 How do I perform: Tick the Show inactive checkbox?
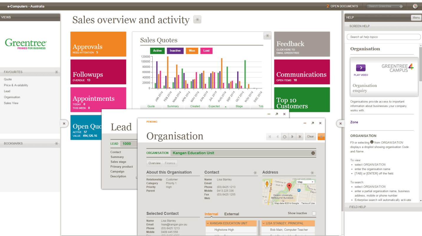click(x=314, y=213)
